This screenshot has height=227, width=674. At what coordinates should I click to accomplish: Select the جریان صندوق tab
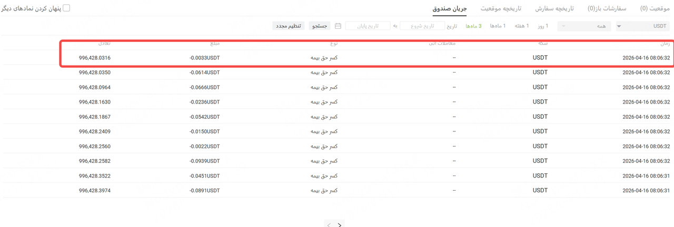450,9
